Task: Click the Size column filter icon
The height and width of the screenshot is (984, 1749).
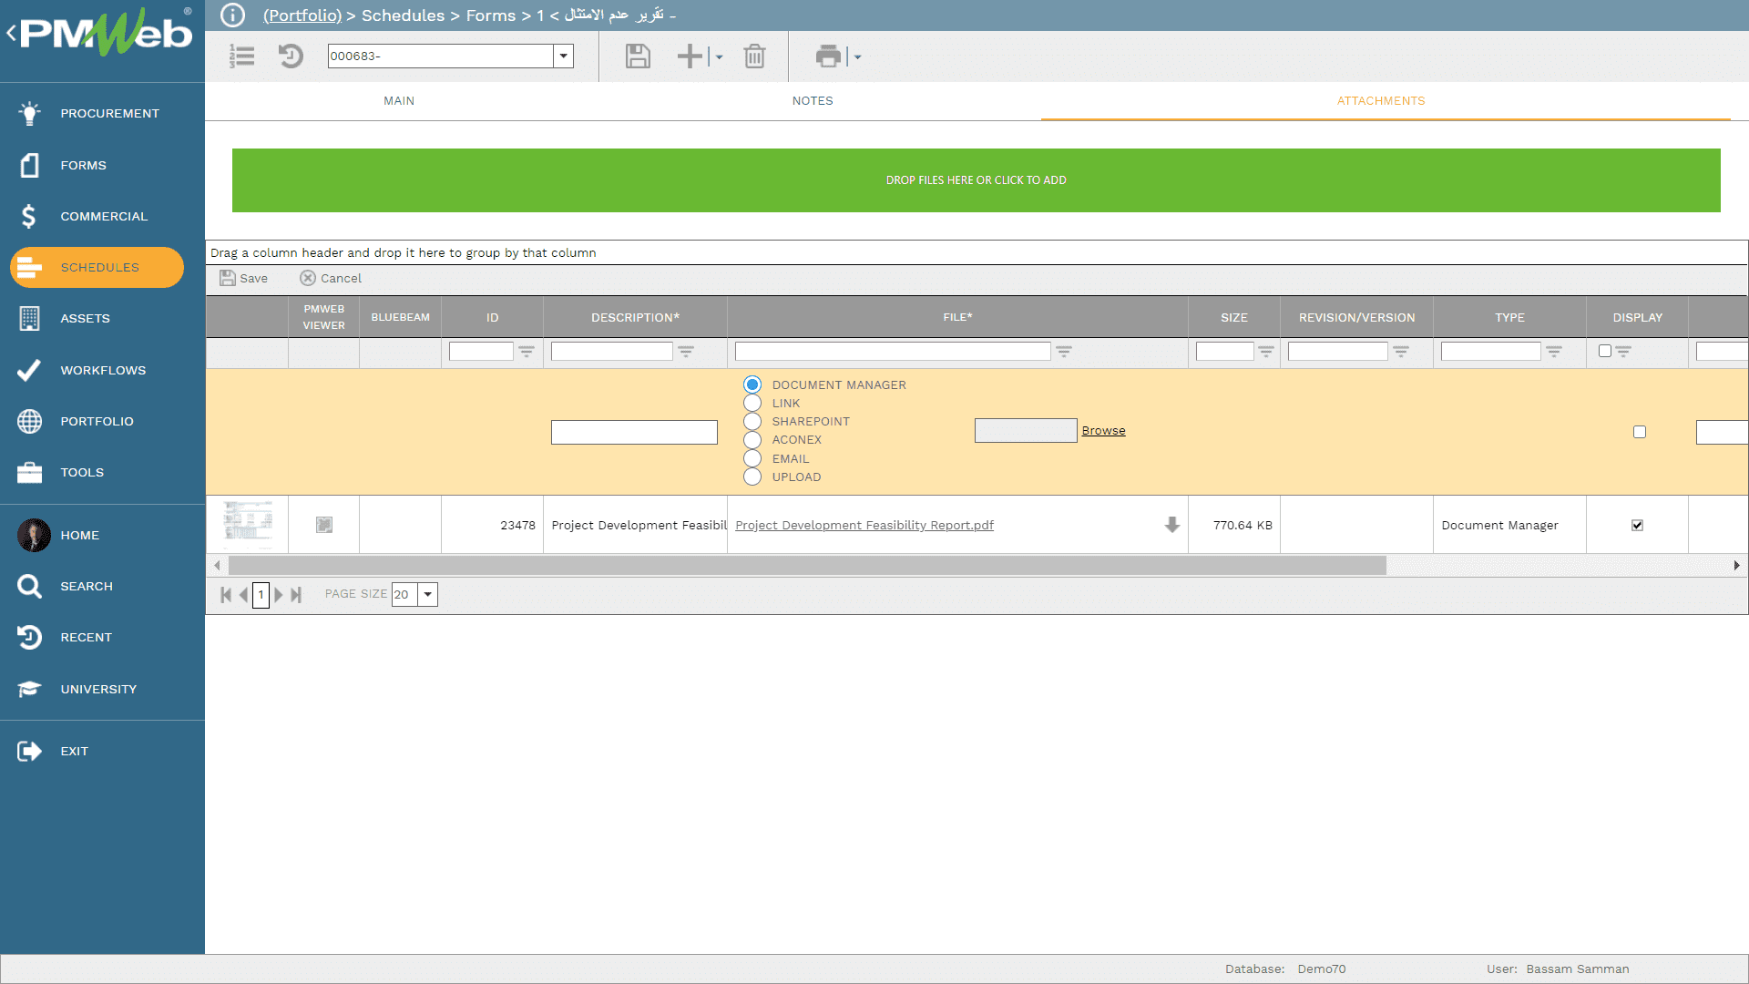Action: pyautogui.click(x=1266, y=351)
